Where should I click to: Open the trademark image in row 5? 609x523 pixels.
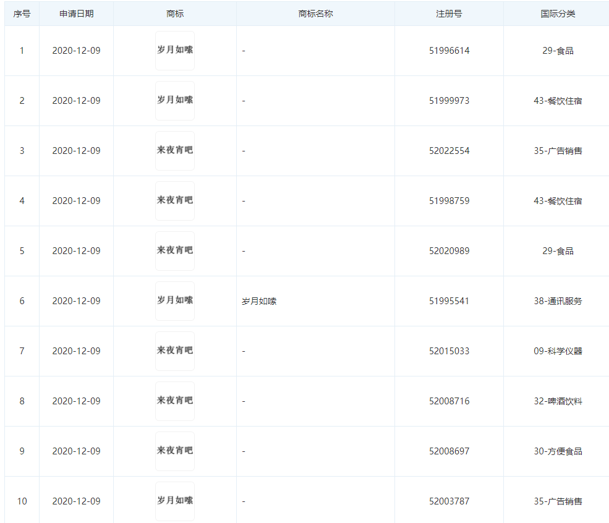click(x=175, y=251)
